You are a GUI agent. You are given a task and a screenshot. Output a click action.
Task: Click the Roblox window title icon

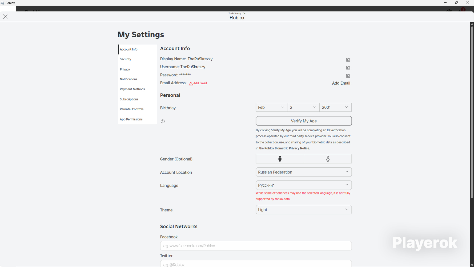pos(2,3)
